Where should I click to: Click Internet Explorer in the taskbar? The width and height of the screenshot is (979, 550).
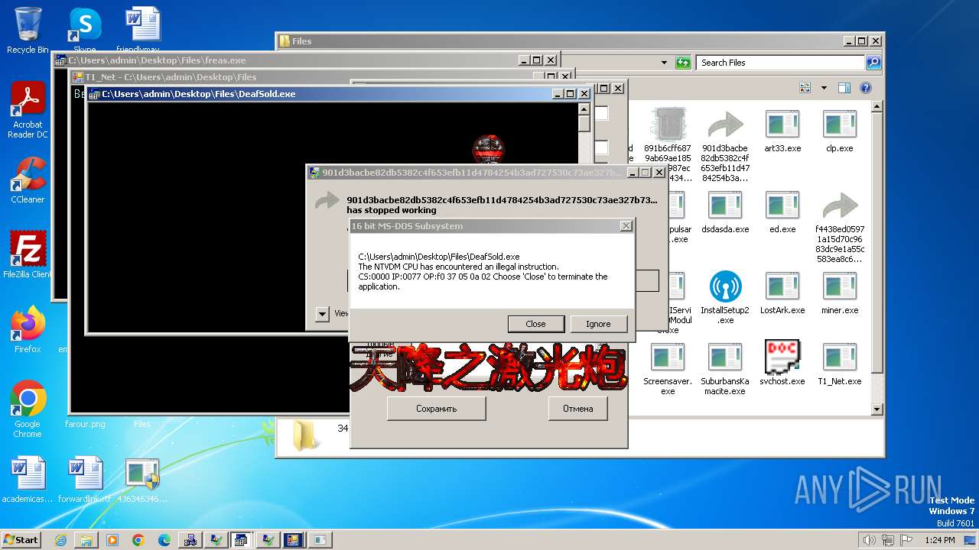(x=60, y=540)
